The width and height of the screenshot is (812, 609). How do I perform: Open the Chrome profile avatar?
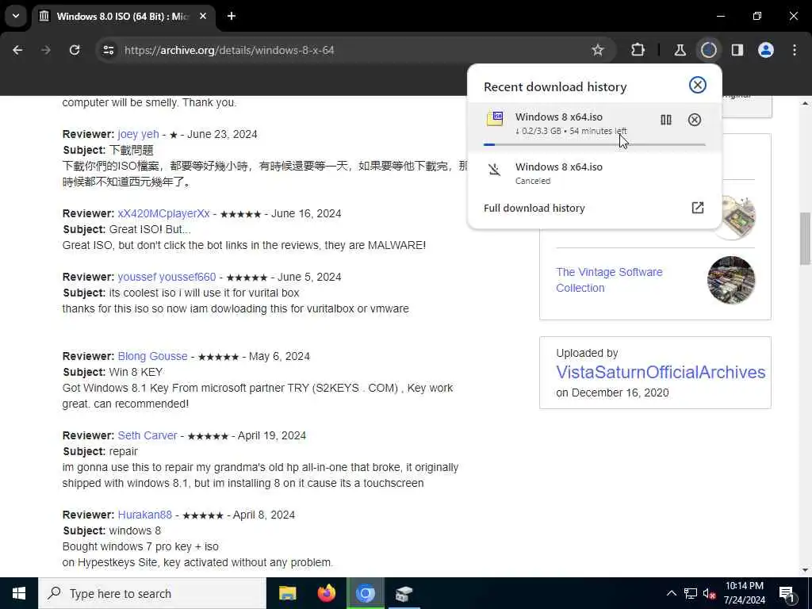[x=766, y=50]
